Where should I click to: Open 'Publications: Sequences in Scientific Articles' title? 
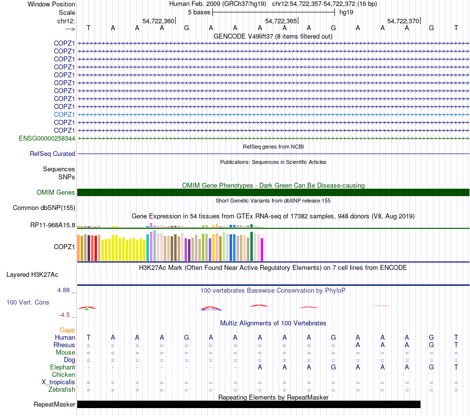[273, 162]
